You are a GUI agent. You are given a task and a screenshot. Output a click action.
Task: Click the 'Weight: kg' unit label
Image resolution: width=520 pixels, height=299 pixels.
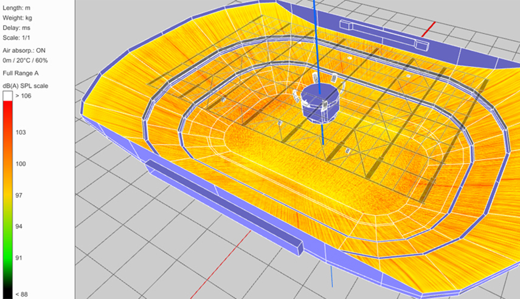tap(17, 18)
